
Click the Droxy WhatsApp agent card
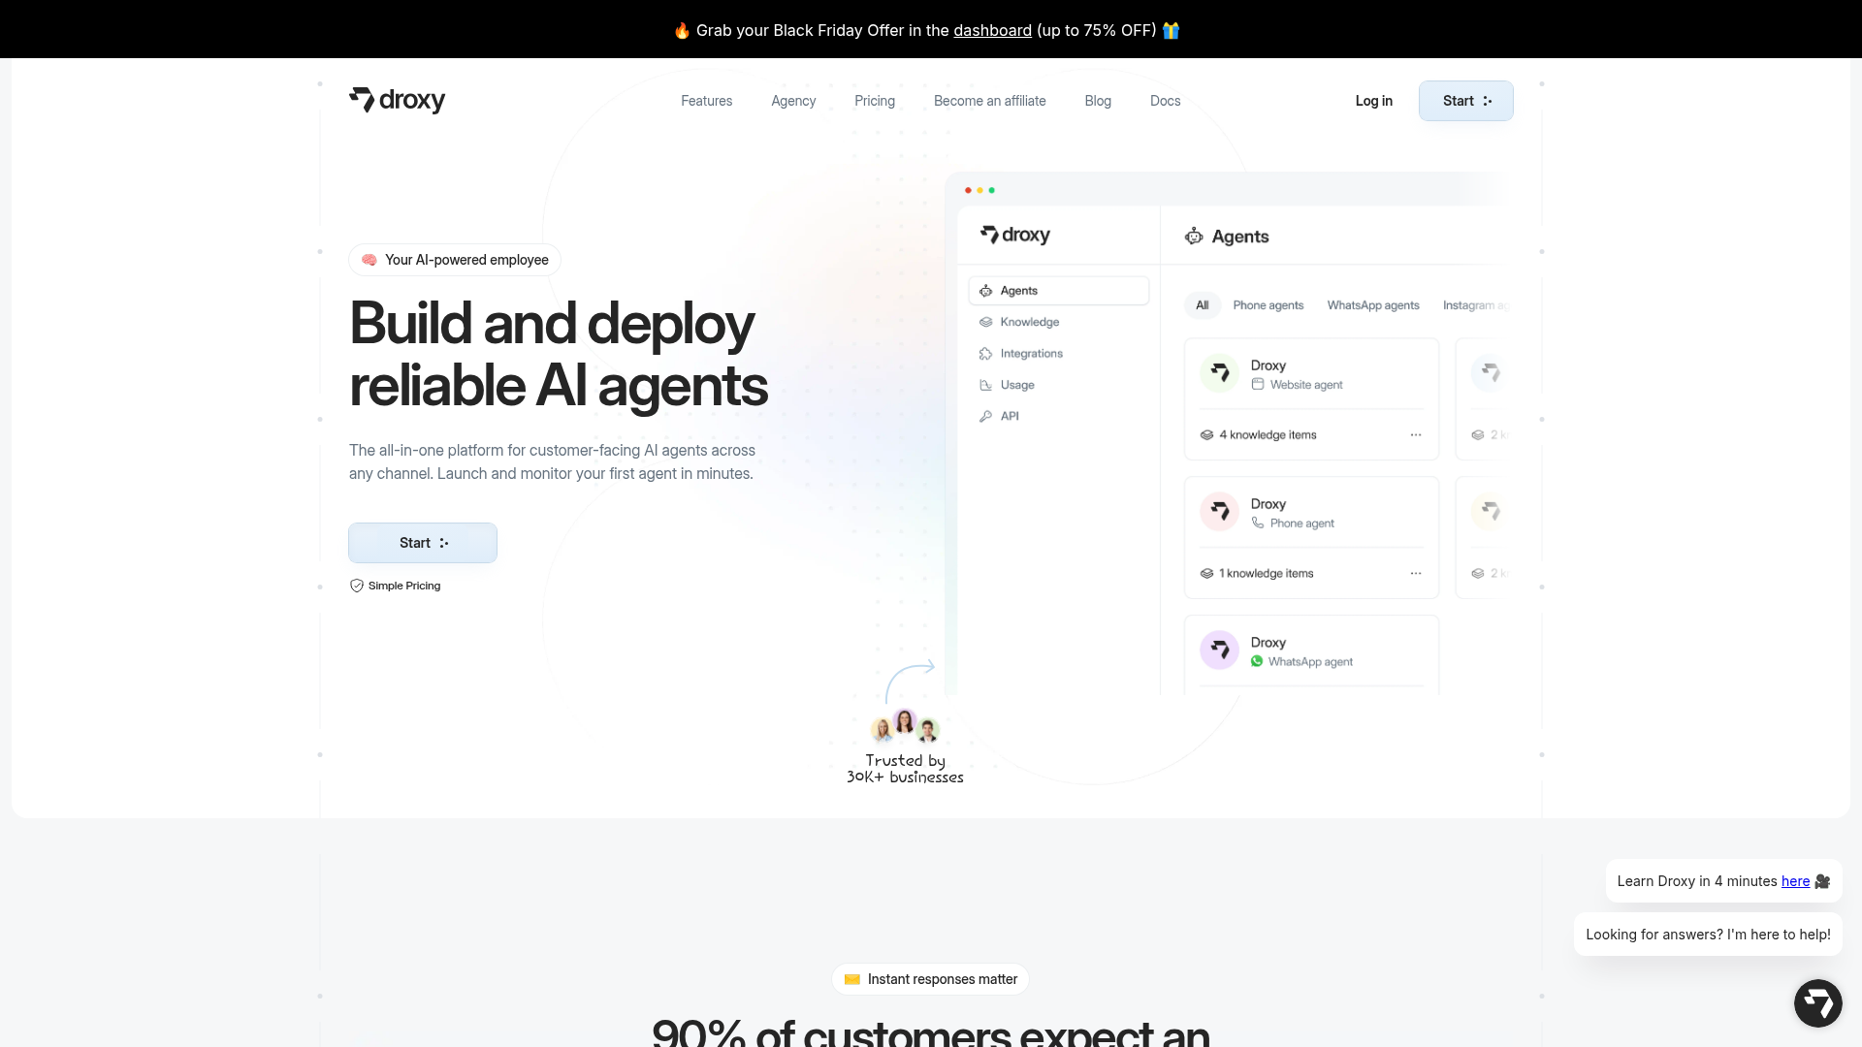point(1311,652)
